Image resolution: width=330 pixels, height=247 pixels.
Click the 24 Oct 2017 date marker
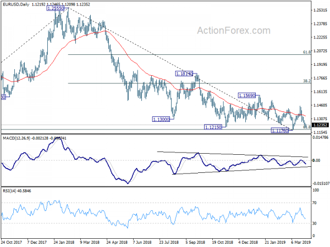click(11, 242)
